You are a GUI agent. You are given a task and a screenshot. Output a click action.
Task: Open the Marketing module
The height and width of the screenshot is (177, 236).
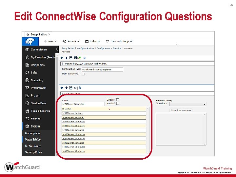click(34, 80)
